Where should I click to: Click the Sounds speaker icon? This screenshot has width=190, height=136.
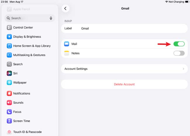pos(9,103)
